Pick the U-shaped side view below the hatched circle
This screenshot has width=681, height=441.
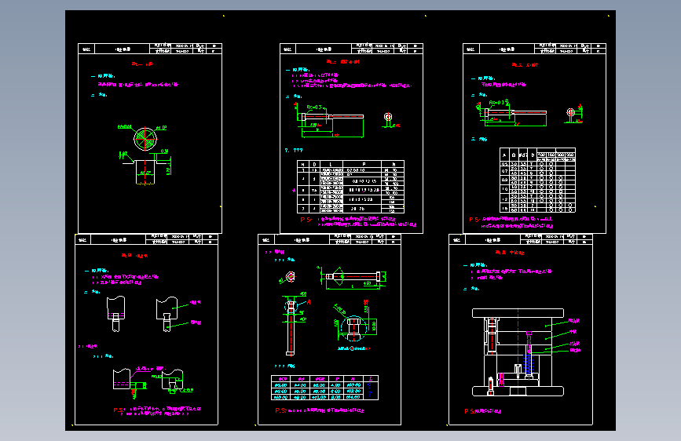[145, 172]
